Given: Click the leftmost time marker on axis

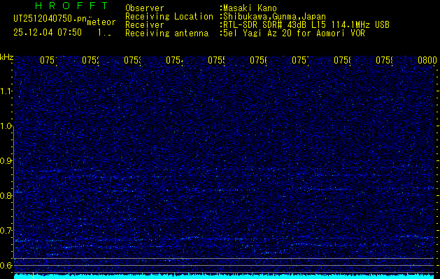Looking at the screenshot, I should coord(48,61).
